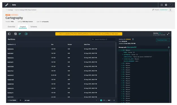Sort by Partition ID arrow
177x105 pixels.
point(15,44)
